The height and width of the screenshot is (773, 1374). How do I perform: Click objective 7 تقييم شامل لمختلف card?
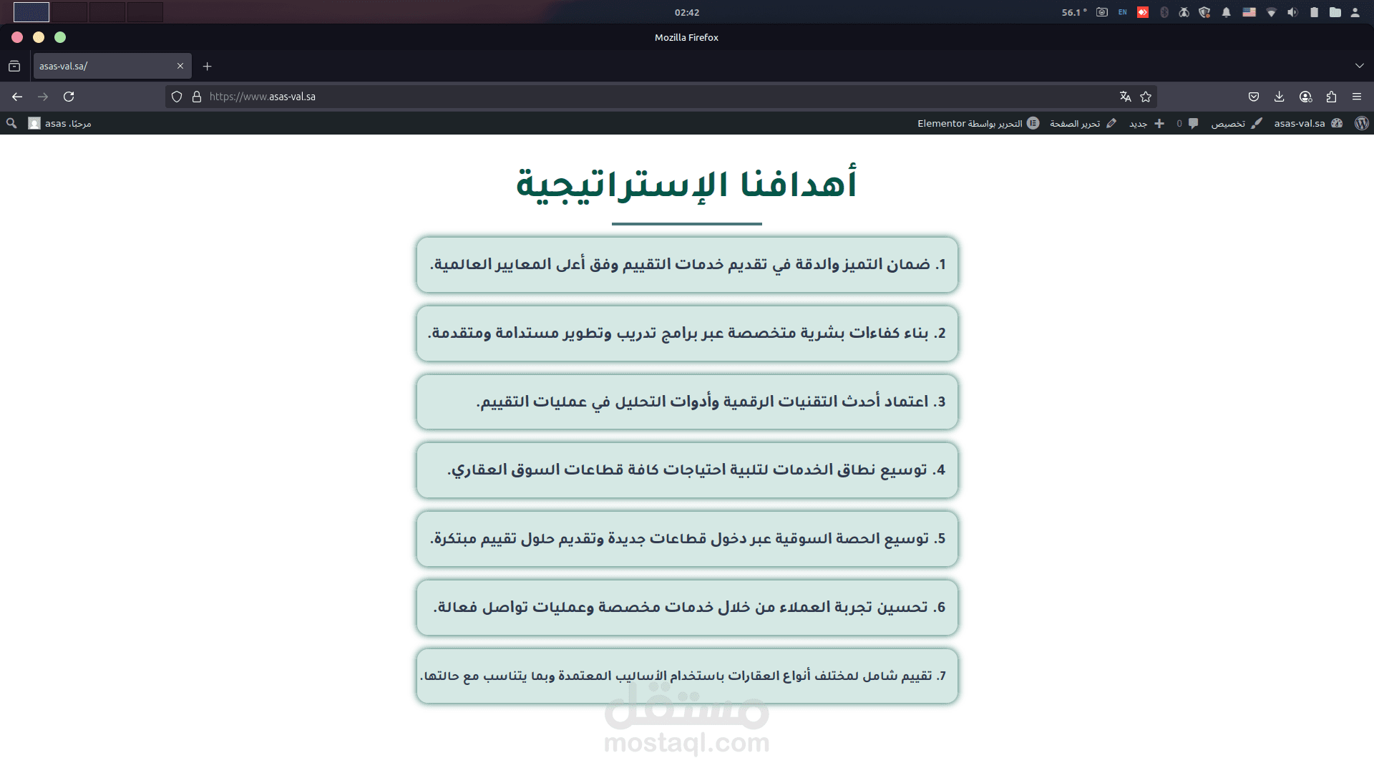point(687,676)
